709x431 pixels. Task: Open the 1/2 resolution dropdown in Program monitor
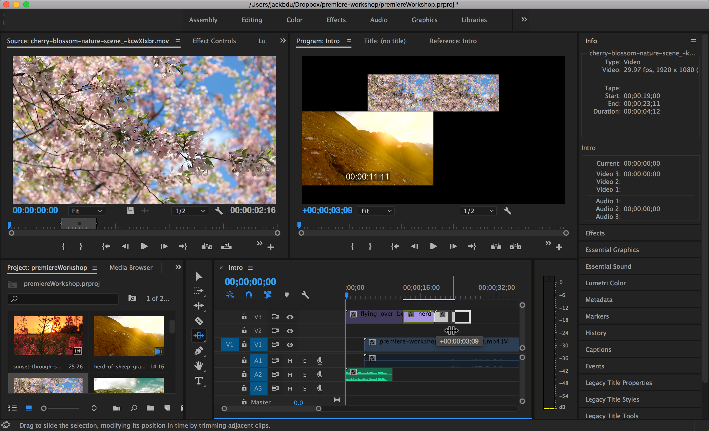point(478,211)
